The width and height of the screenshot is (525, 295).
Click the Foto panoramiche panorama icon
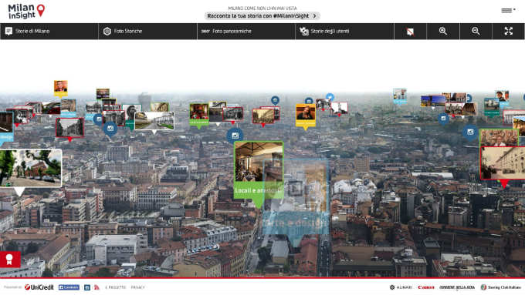coord(205,31)
